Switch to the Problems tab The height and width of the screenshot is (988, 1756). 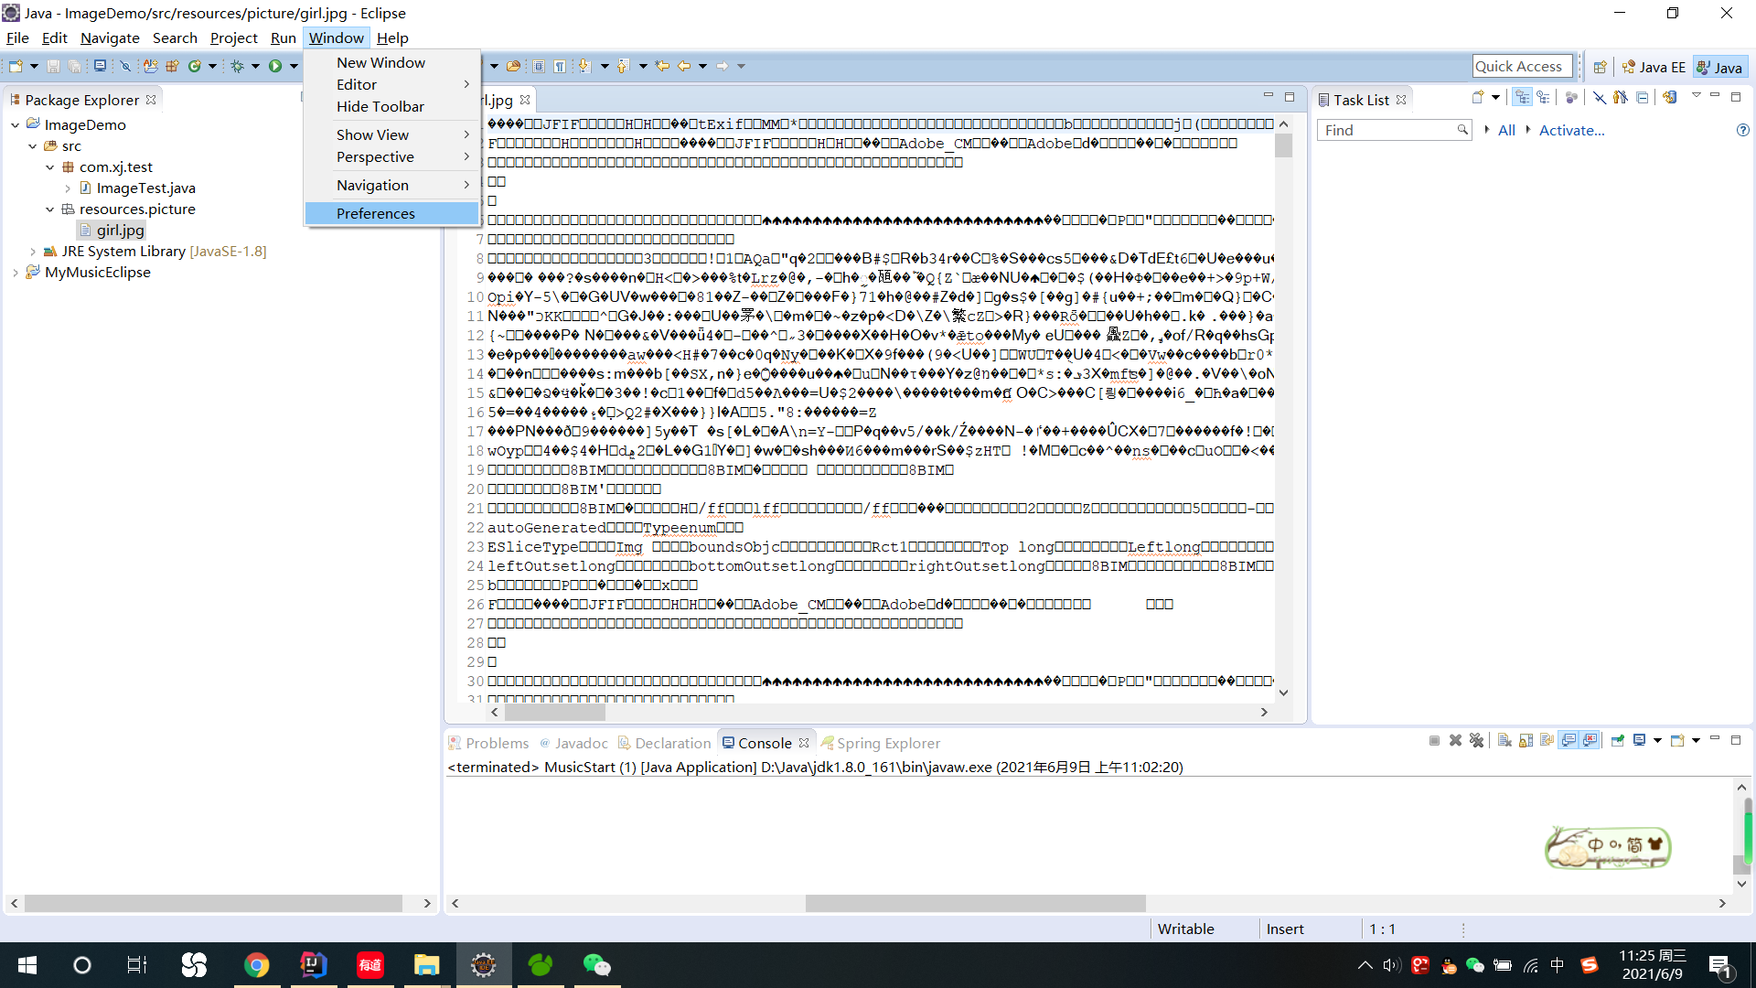498,743
